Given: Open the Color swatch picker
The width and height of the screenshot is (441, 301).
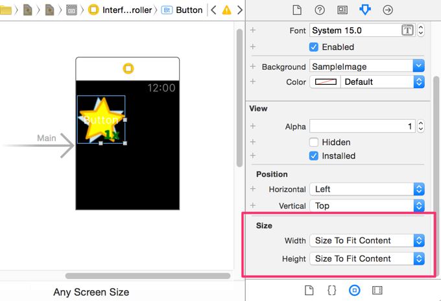Looking at the screenshot, I should pos(326,82).
